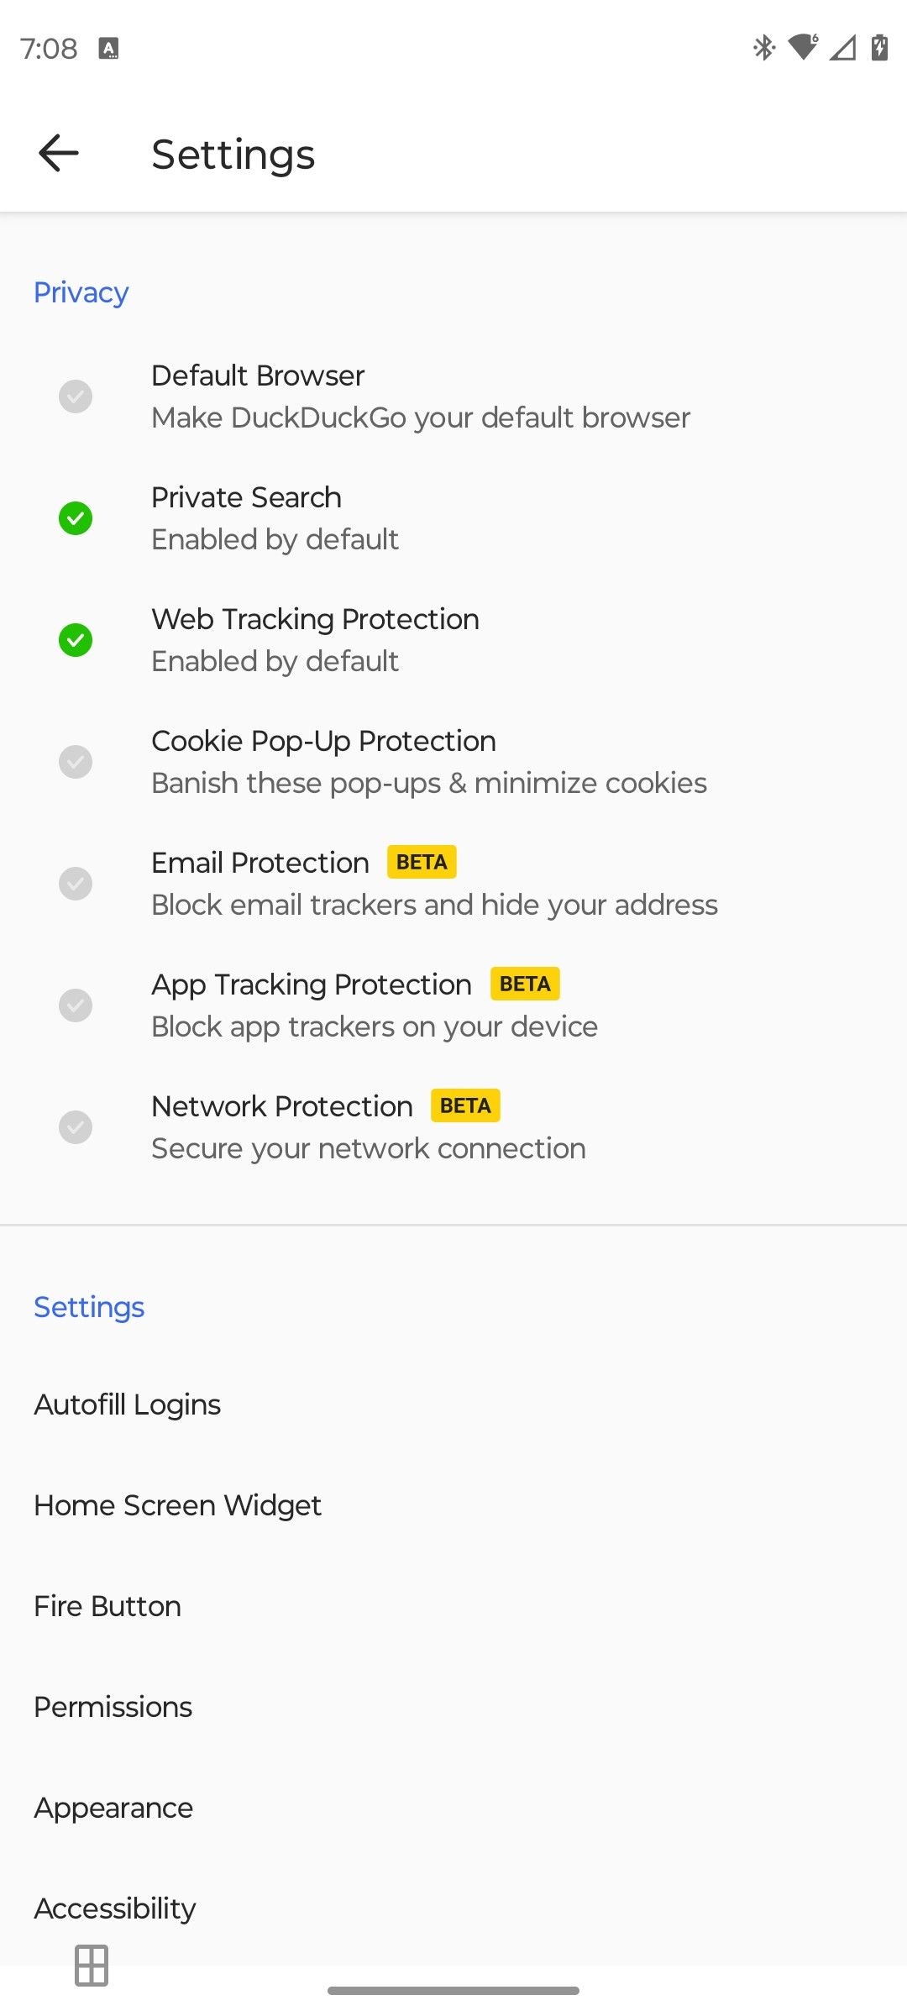This screenshot has height=2016, width=907.
Task: Click the gray checkmark beside Cookie Pop-Up Protection
Action: (x=76, y=762)
